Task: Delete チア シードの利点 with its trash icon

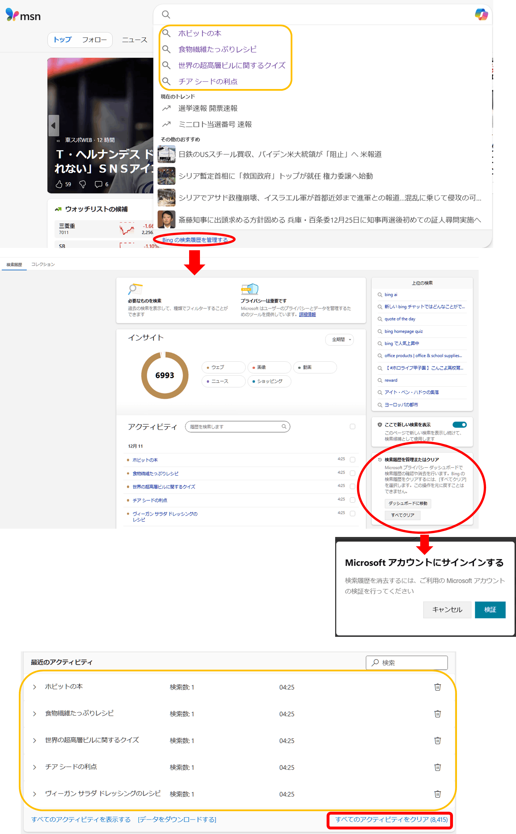Action: tap(438, 768)
